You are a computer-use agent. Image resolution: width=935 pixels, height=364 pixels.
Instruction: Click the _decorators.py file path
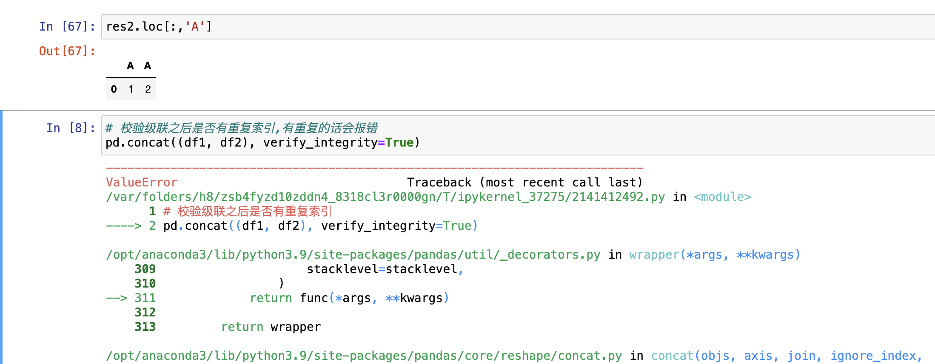(x=353, y=255)
